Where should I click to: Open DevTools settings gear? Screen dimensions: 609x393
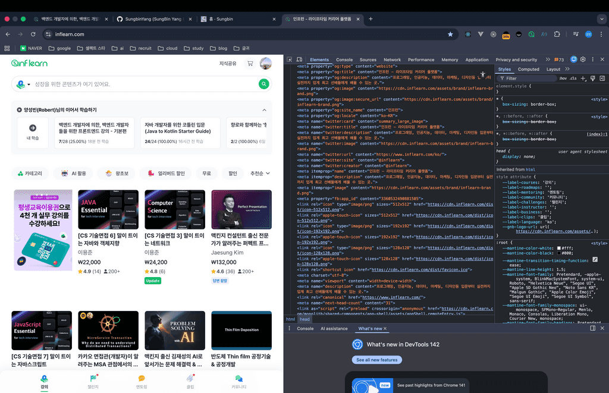583,59
